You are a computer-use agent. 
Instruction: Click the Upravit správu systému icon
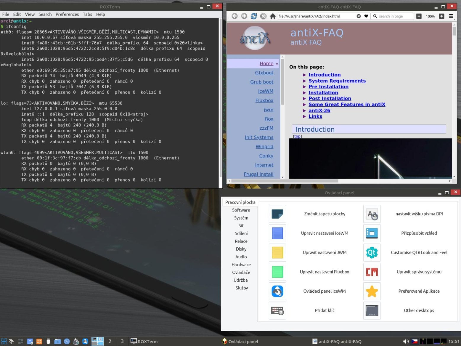372,272
